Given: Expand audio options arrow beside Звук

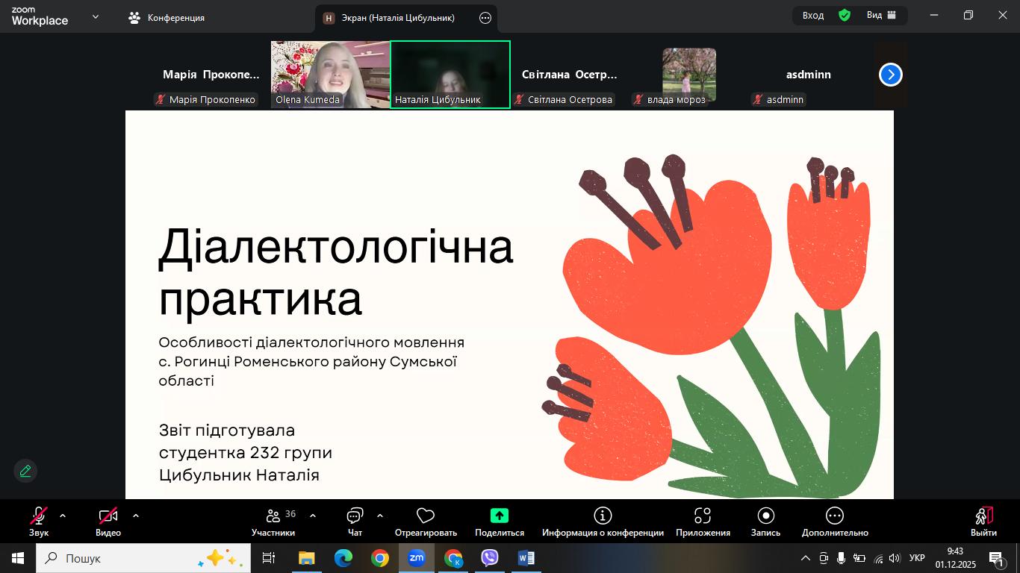Looking at the screenshot, I should coord(63,516).
